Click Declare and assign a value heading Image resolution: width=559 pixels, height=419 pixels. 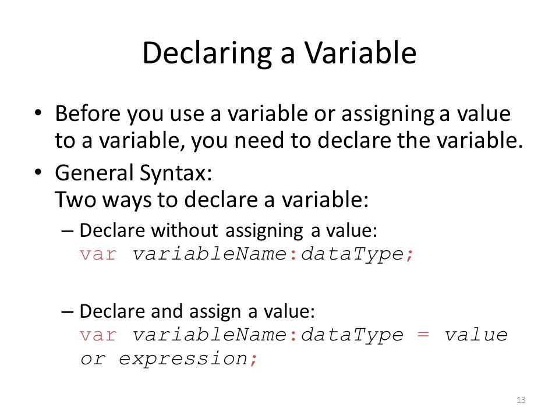pyautogui.click(x=197, y=311)
